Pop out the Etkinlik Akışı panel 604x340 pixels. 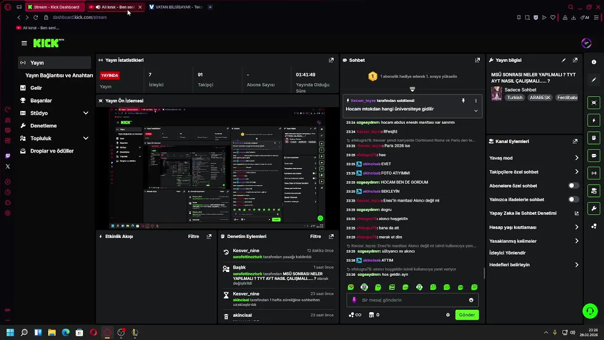209,236
